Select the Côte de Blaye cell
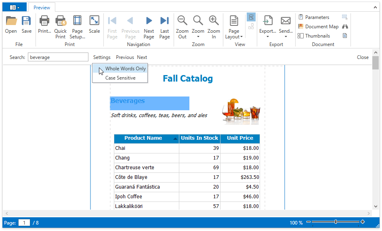This screenshot has width=382, height=231. click(x=147, y=177)
